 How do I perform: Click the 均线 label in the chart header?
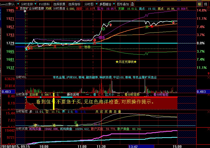click(x=48, y=9)
